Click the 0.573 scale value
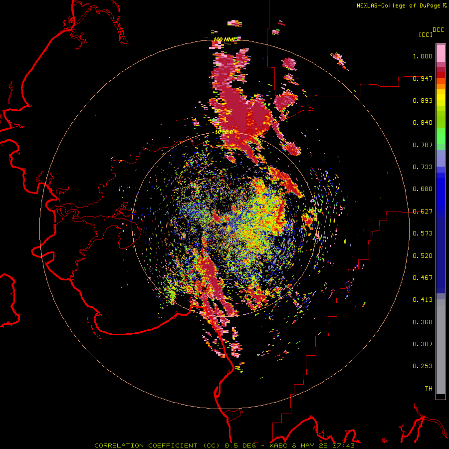 [x=423, y=233]
